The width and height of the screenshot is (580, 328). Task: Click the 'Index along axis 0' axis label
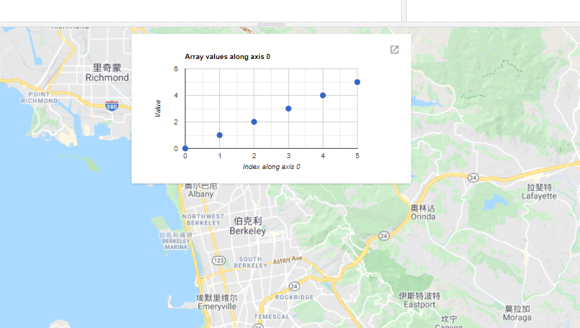pos(271,167)
